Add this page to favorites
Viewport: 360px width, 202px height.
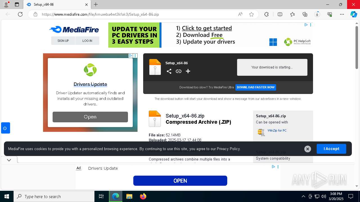pos(251,14)
